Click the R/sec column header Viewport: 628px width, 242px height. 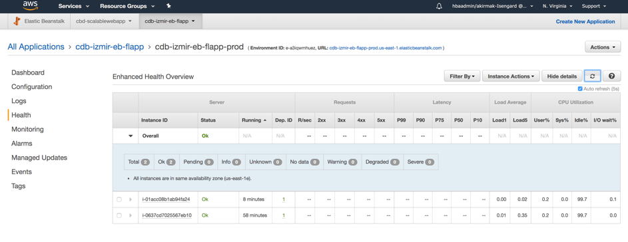(305, 120)
